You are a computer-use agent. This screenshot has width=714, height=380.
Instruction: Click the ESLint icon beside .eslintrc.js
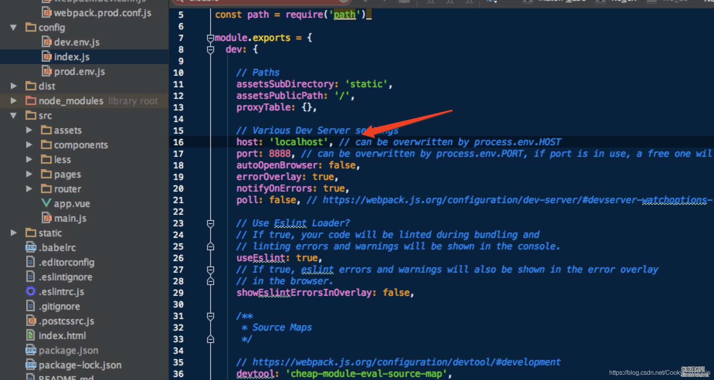31,291
